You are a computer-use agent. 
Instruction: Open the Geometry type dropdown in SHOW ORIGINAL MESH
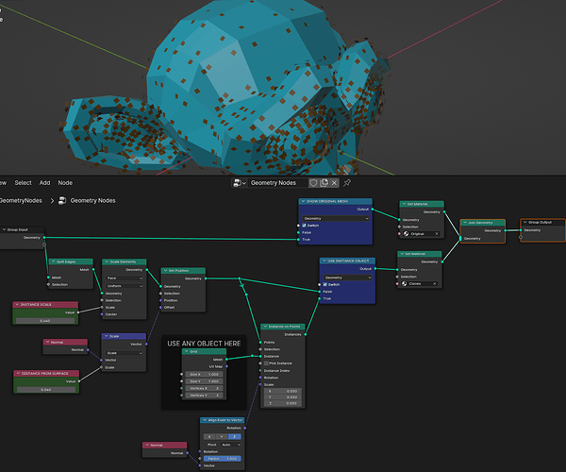coord(335,218)
